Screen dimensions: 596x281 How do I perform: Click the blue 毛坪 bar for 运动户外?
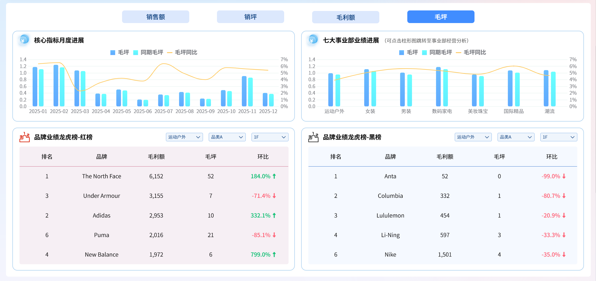click(331, 90)
